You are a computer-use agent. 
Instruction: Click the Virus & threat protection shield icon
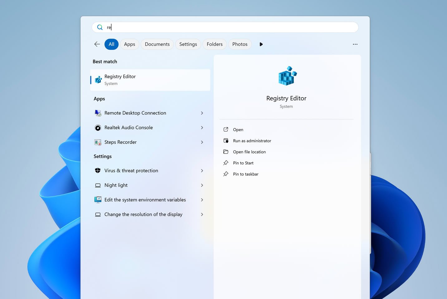[x=98, y=171]
